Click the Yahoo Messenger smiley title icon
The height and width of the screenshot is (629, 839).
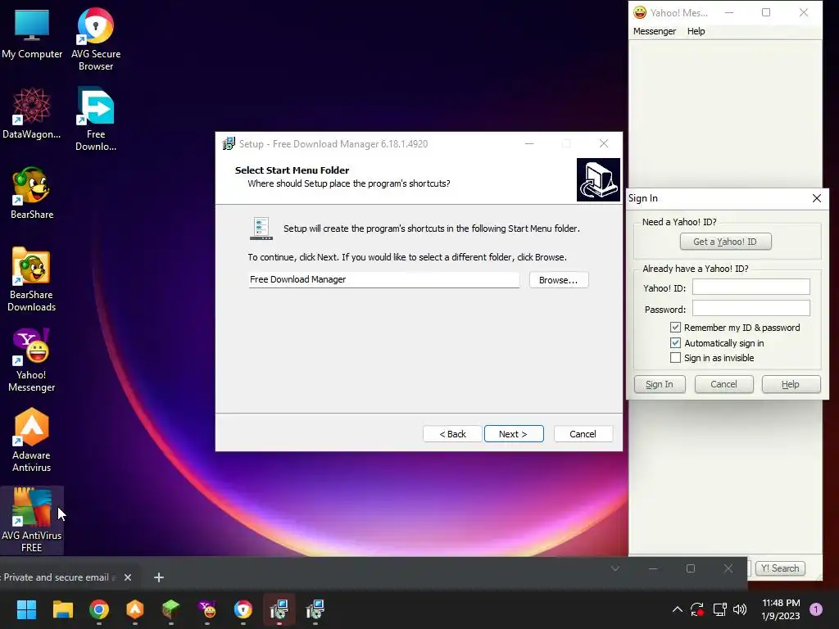pyautogui.click(x=639, y=12)
